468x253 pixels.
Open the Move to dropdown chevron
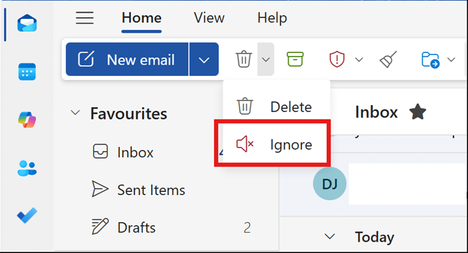[x=451, y=59]
